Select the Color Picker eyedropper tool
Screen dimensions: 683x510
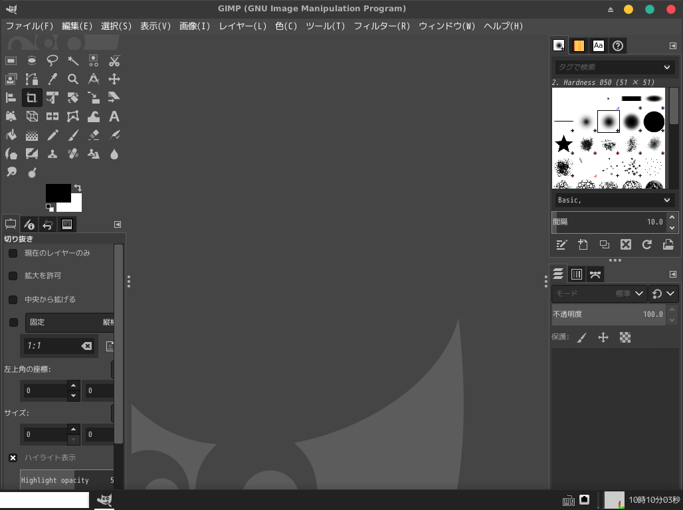pyautogui.click(x=52, y=79)
